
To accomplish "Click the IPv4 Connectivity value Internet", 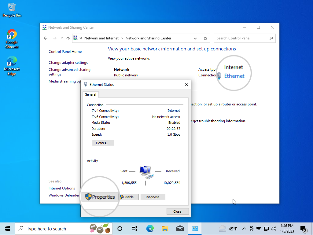I will point(174,111).
